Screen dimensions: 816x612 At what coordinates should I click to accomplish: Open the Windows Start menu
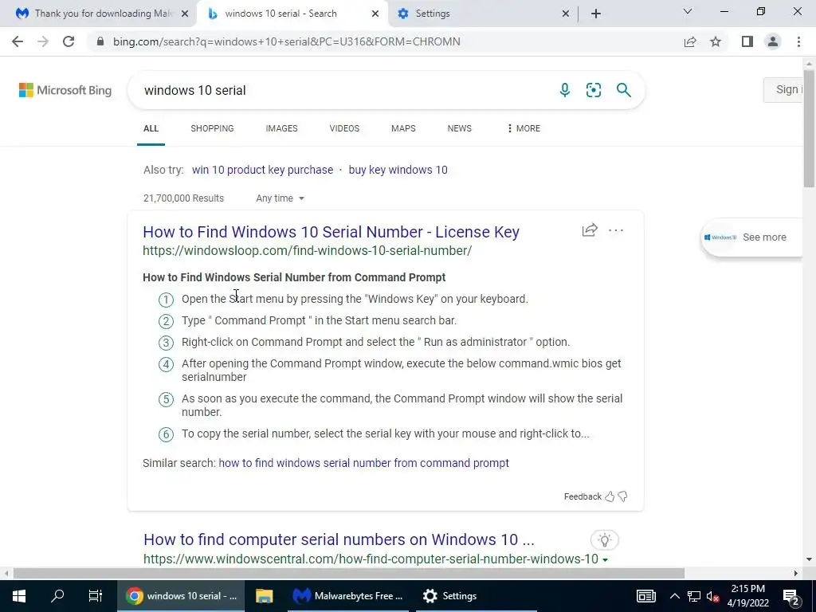pos(19,596)
